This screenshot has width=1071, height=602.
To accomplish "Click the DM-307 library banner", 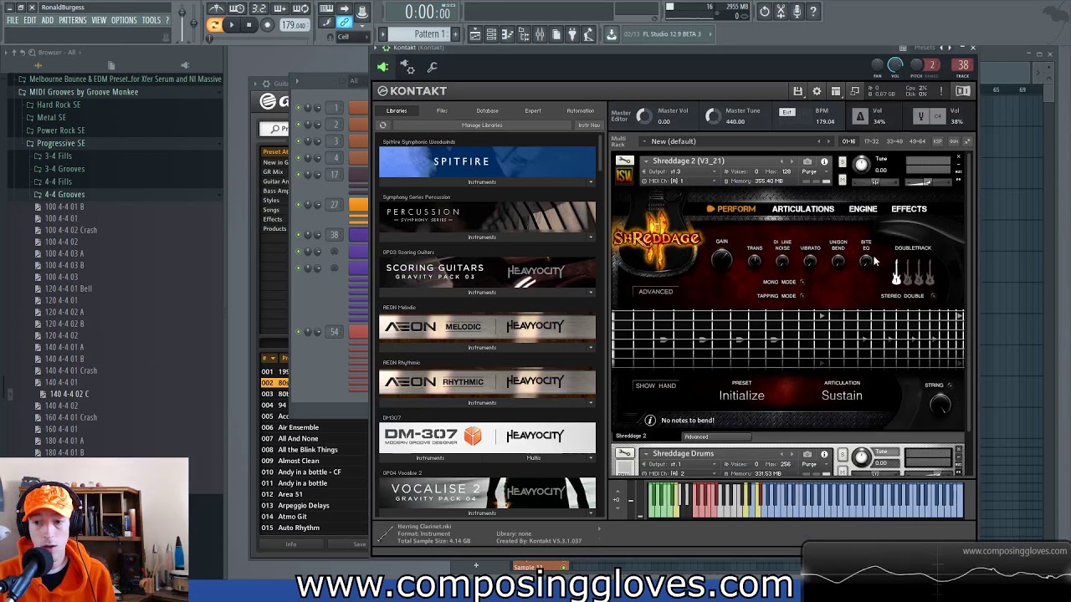I will coord(487,436).
